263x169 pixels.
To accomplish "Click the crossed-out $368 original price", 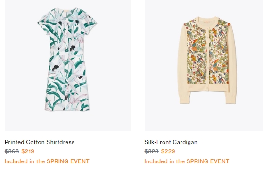I will tap(12, 151).
